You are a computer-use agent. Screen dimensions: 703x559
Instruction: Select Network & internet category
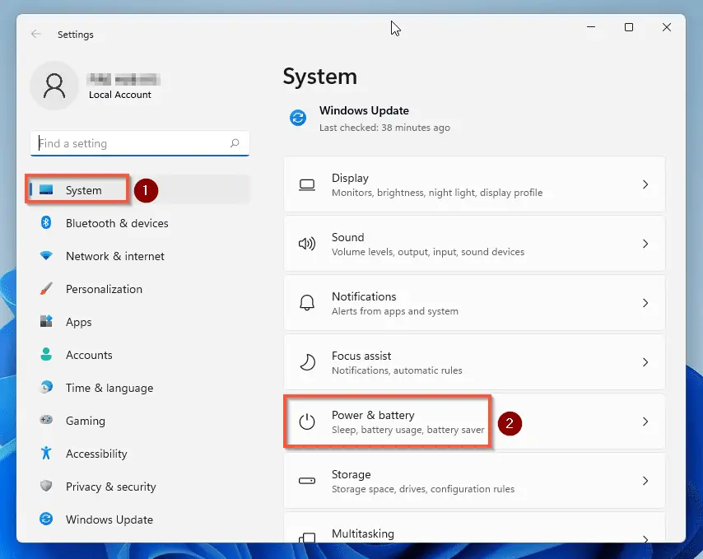tap(114, 256)
